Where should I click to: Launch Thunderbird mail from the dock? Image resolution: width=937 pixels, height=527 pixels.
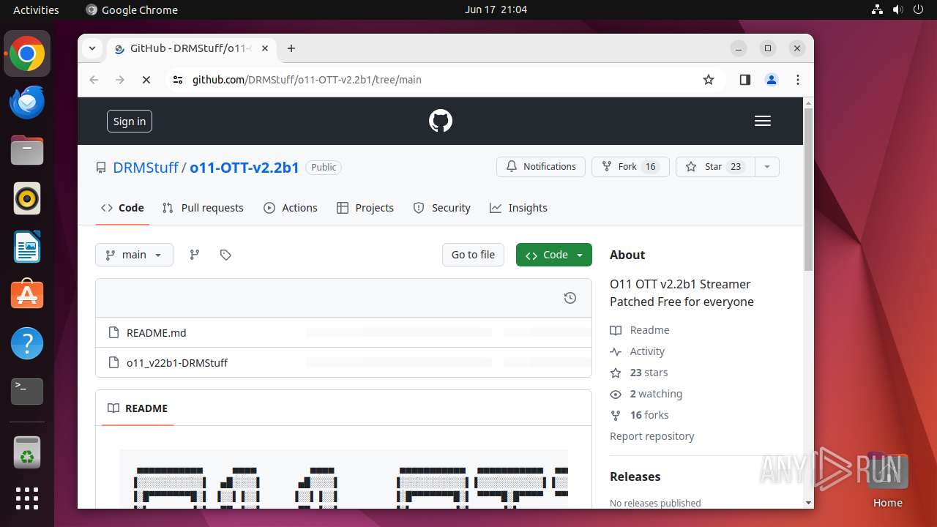27,102
